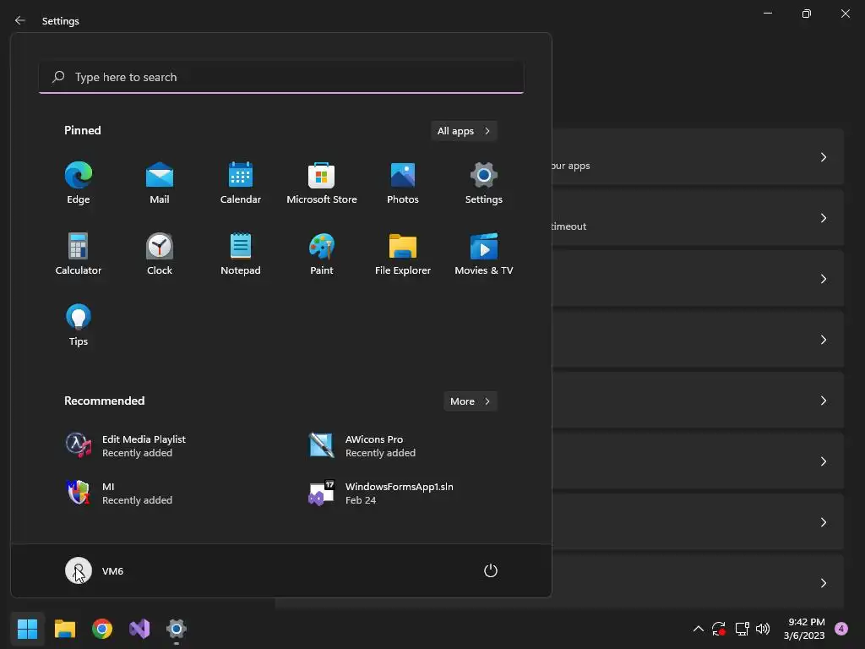This screenshot has height=649, width=865.
Task: Open the Calendar pinned app
Action: click(241, 183)
